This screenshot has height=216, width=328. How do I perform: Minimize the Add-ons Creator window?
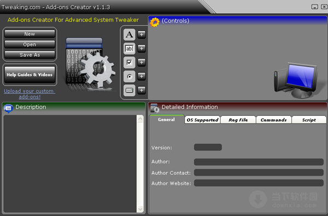click(315, 7)
